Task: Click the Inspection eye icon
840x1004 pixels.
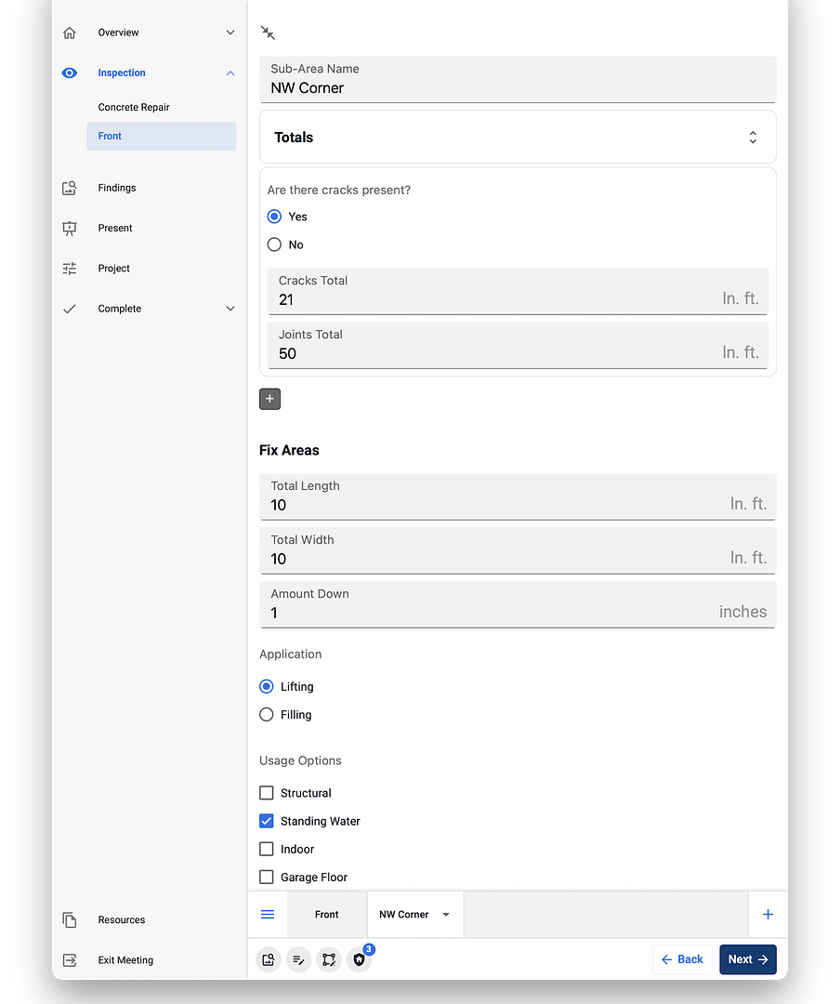Action: 69,73
